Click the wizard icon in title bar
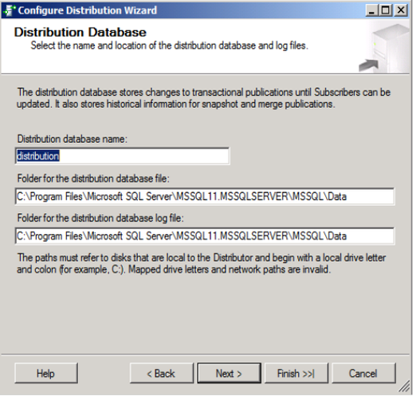 (x=10, y=10)
